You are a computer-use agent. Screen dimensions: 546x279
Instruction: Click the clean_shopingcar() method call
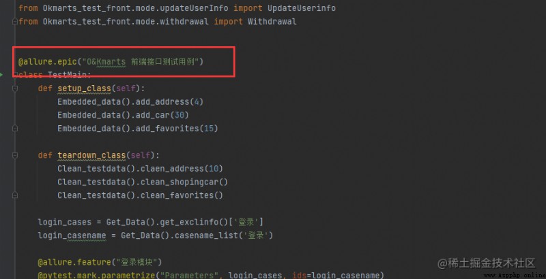(182, 182)
